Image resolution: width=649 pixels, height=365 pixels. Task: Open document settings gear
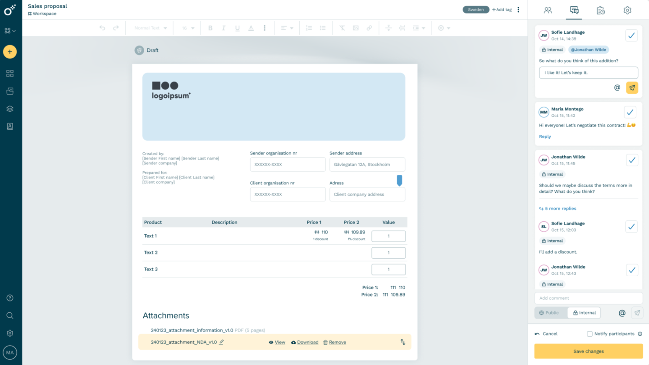pyautogui.click(x=627, y=10)
